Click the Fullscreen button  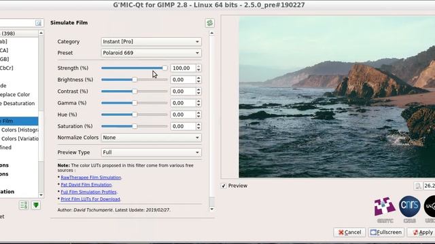[x=386, y=232]
